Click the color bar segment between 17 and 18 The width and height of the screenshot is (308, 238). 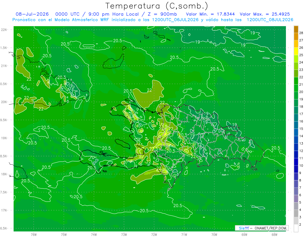click(296, 110)
